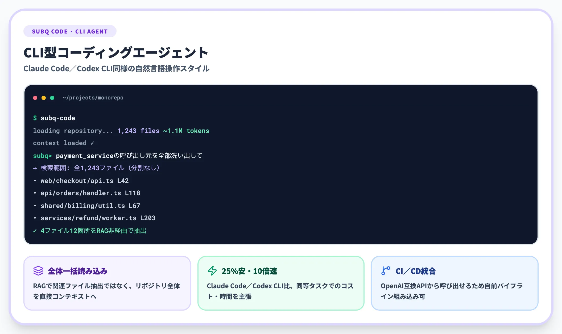Click the OpenAI互換APIから呼び出せる description text
The width and height of the screenshot is (562, 334).
pyautogui.click(x=452, y=291)
